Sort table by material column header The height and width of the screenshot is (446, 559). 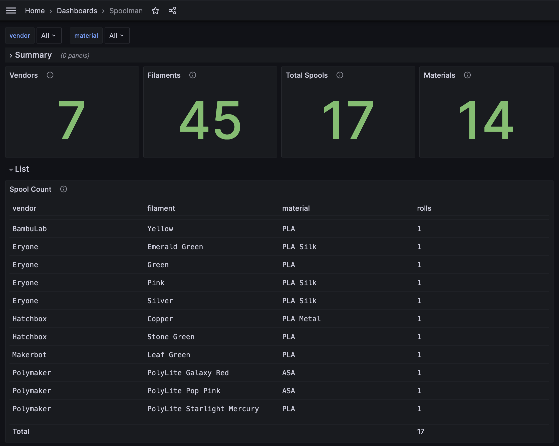[296, 208]
